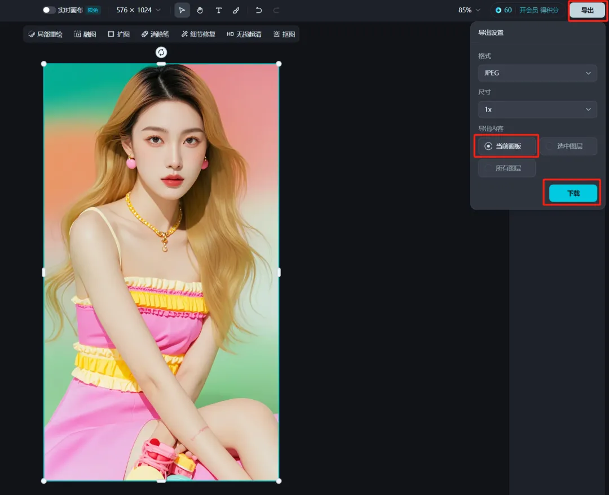
Task: Click the 导出 export button
Action: (587, 10)
